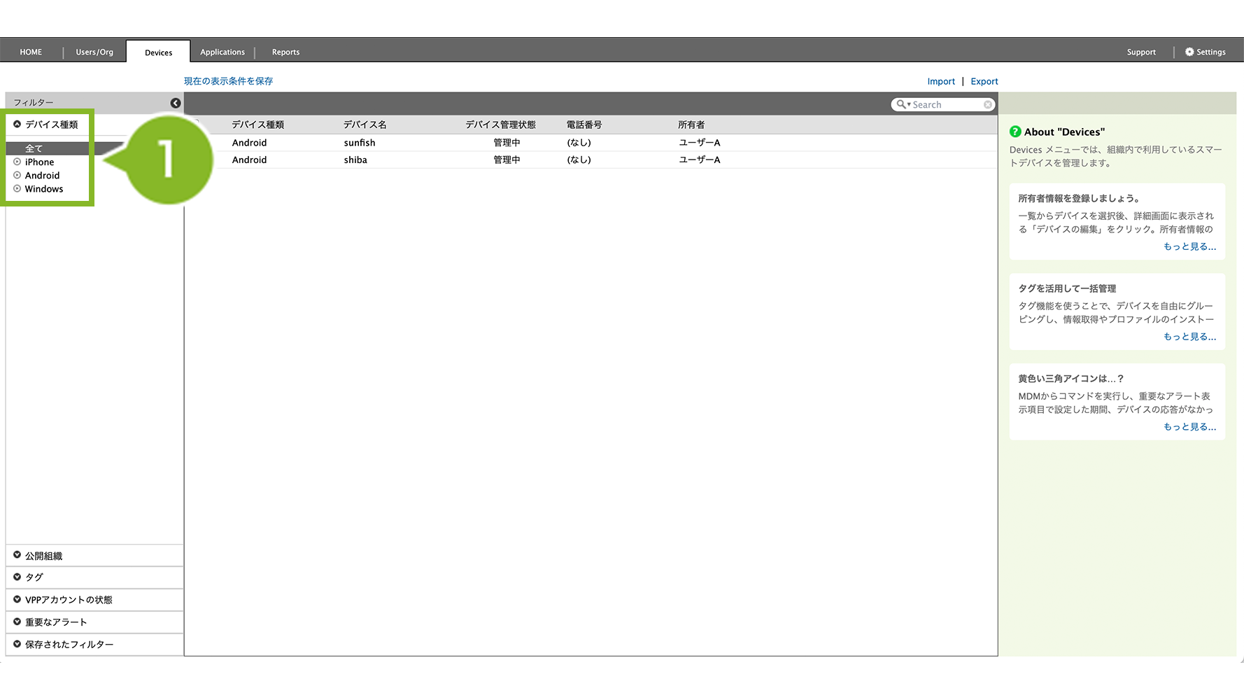Click the Export link
Viewport: 1244px width, 700px height.
[984, 81]
